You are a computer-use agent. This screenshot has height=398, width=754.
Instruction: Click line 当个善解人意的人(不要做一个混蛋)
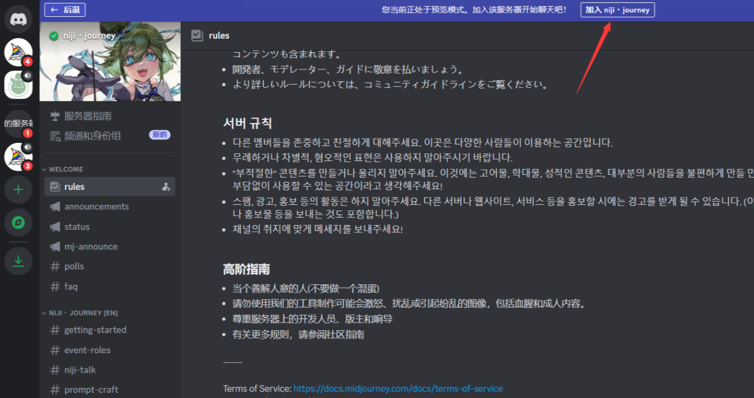tap(306, 288)
